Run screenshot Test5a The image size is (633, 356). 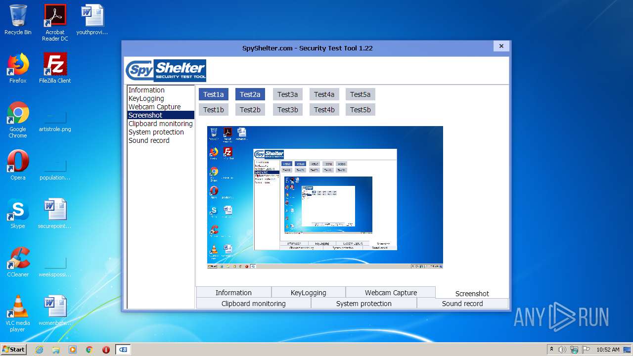pos(361,94)
